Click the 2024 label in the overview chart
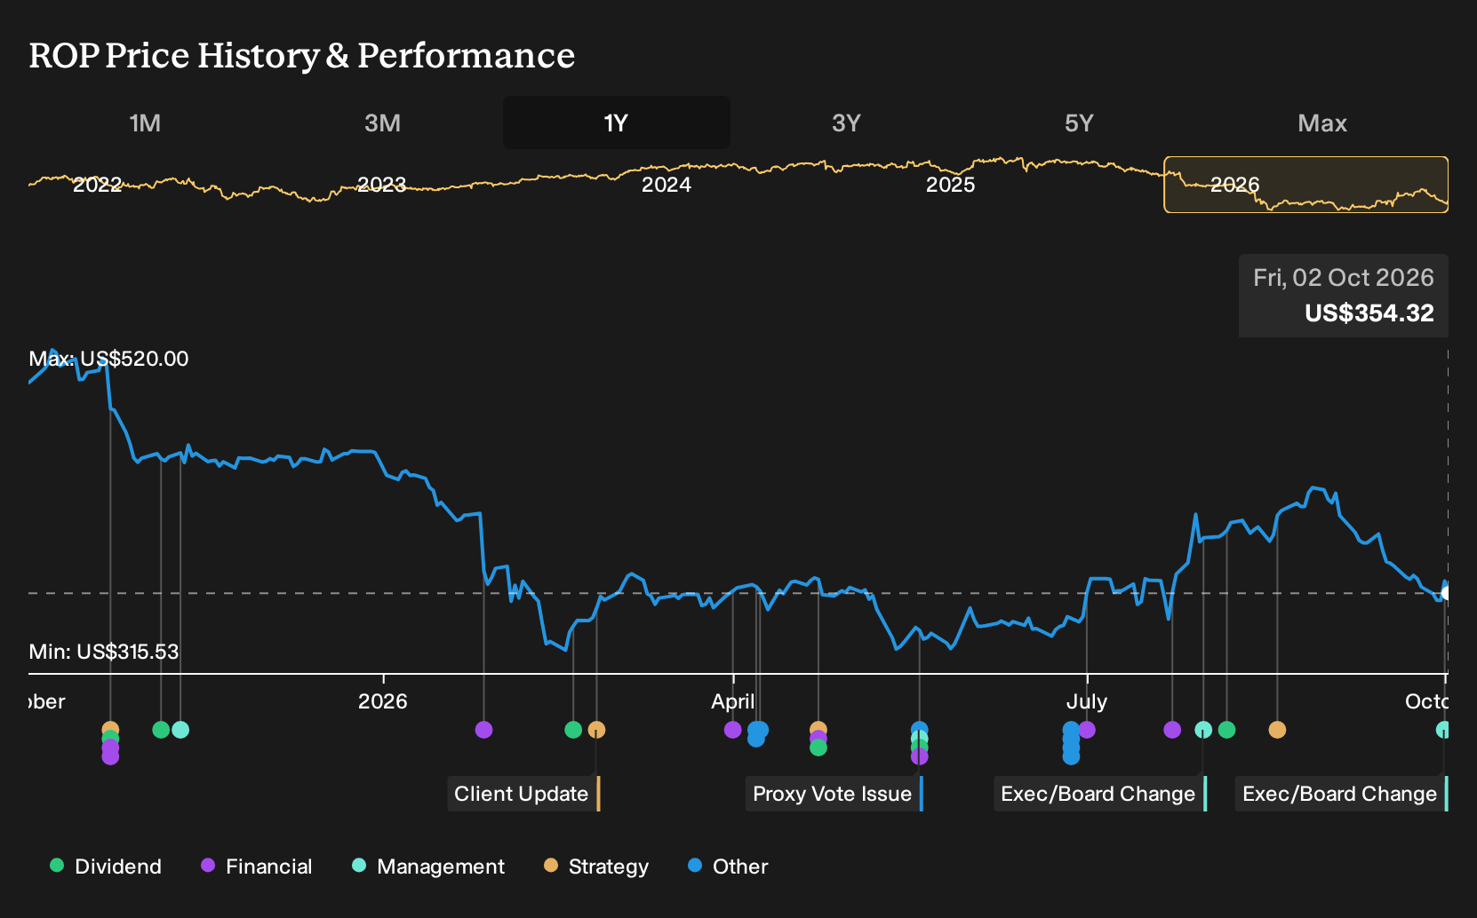Viewport: 1477px width, 918px height. [x=666, y=185]
